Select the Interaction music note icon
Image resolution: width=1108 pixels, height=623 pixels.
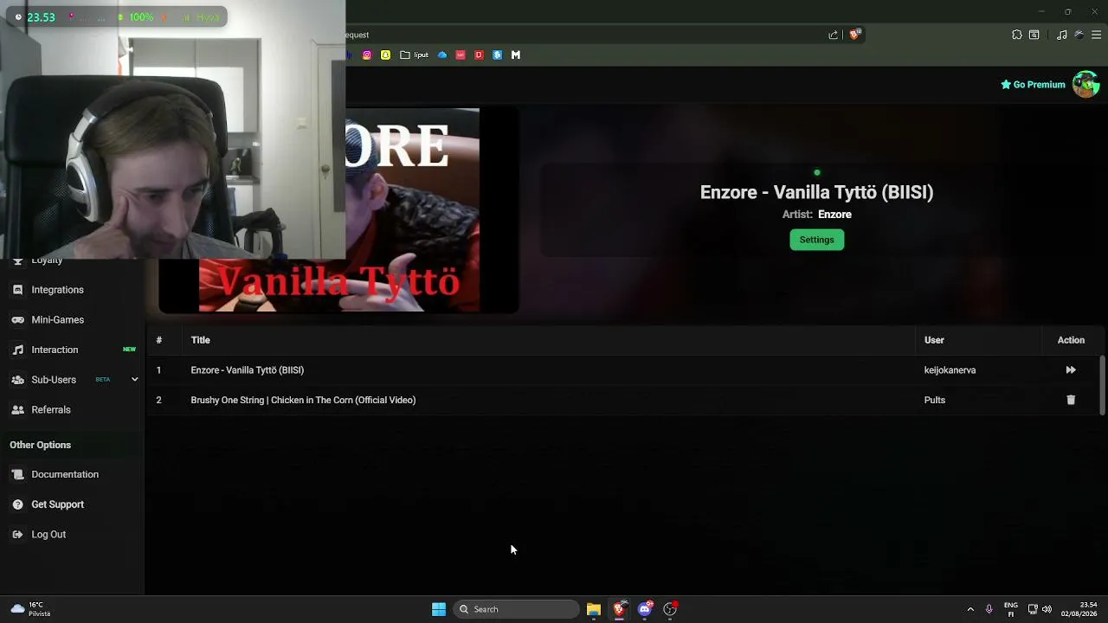tap(17, 350)
